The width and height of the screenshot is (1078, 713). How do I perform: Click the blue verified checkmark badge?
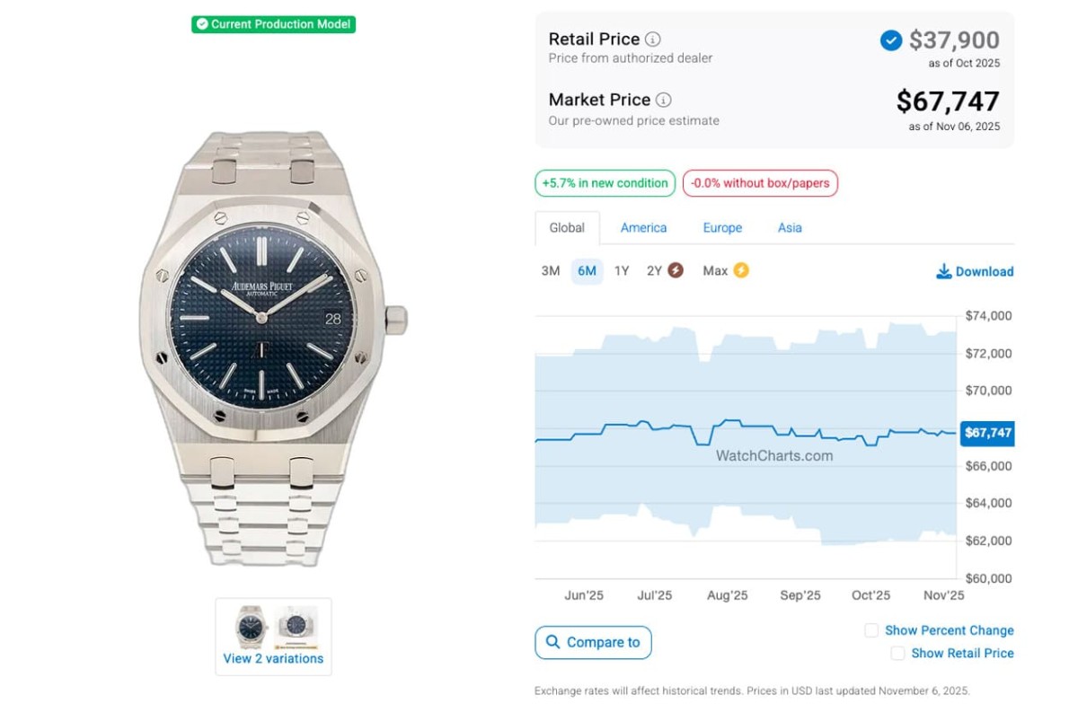click(890, 40)
